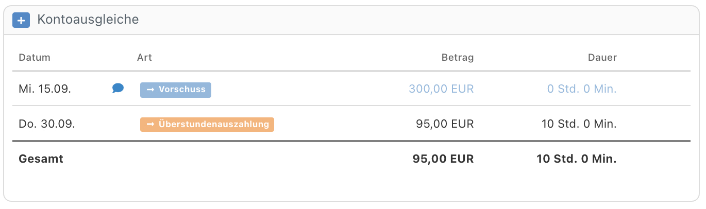
Task: Open the comment bubble on Mi. 15.09.
Action: 118,89
